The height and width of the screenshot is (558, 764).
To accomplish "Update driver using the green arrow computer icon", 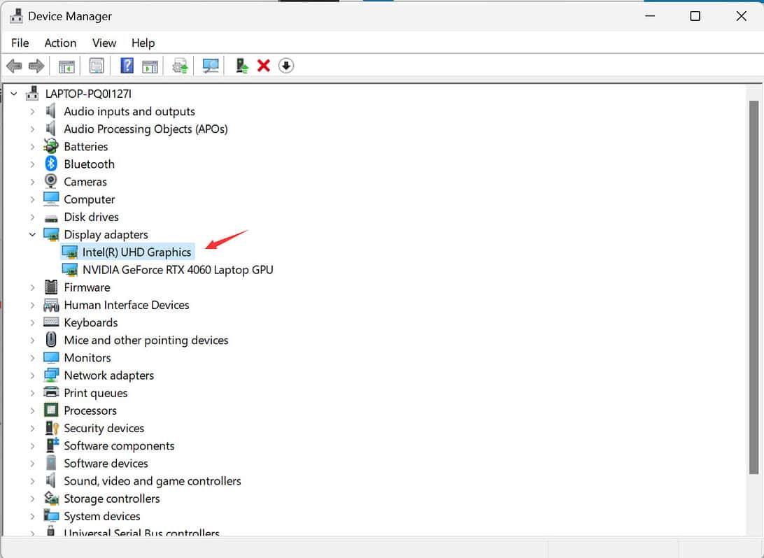I will pyautogui.click(x=241, y=66).
